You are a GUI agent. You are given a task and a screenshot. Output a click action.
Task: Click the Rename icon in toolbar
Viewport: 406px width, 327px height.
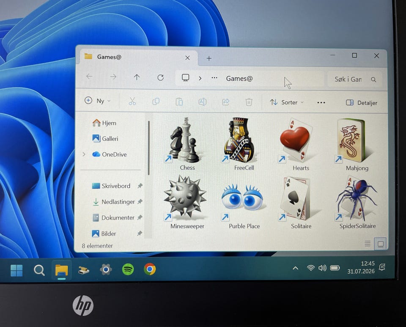coord(202,102)
